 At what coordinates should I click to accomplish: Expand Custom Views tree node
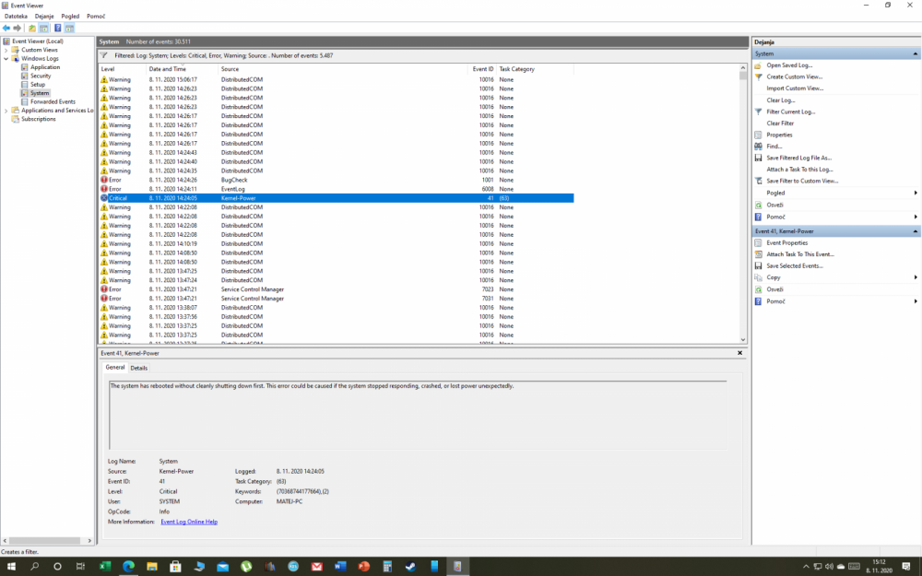[x=6, y=50]
